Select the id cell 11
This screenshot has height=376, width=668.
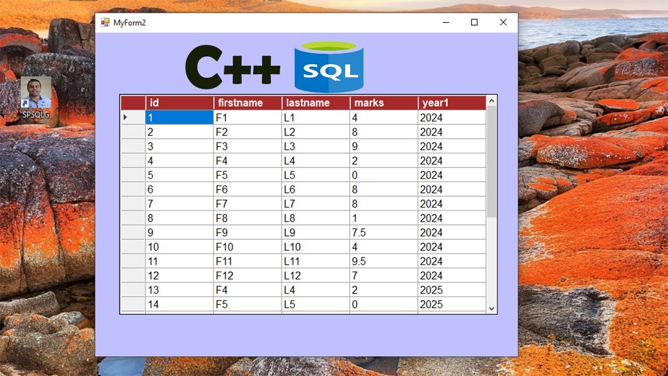[x=180, y=261]
